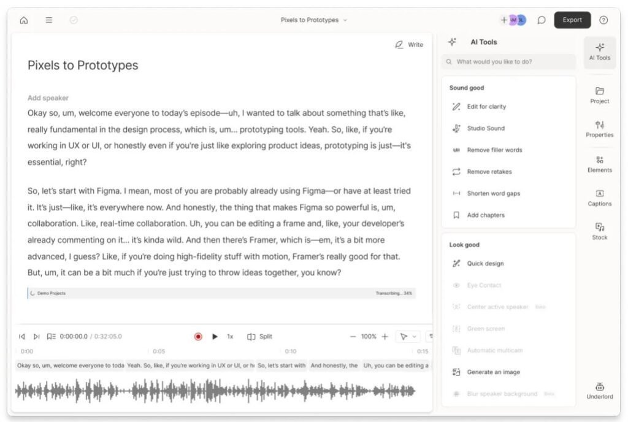Open the Captions tab in sidebar
The height and width of the screenshot is (422, 628).
click(x=599, y=198)
